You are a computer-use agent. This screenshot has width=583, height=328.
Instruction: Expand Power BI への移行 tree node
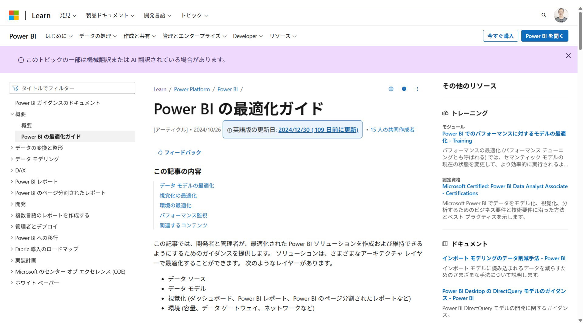tap(12, 238)
